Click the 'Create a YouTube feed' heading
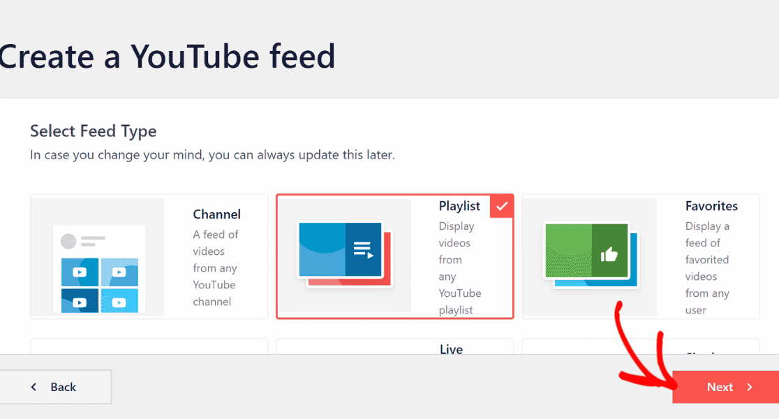The height and width of the screenshot is (419, 779). [x=167, y=56]
